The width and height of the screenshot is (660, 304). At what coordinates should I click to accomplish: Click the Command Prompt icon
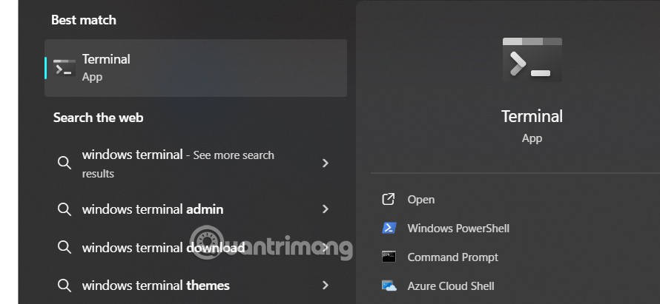point(389,257)
